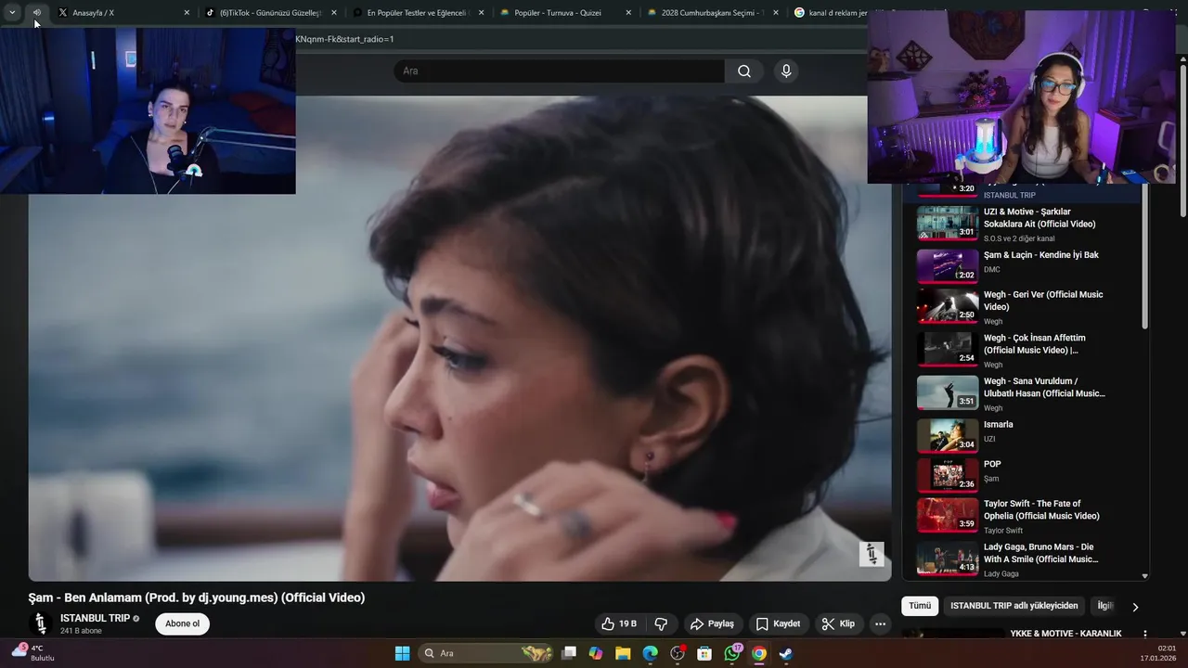This screenshot has height=668, width=1188.
Task: Click the Windows taskbar search box
Action: pyautogui.click(x=485, y=653)
